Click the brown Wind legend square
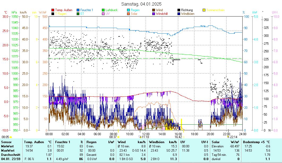The width and height of the screenshot is (282, 163). (x=154, y=10)
